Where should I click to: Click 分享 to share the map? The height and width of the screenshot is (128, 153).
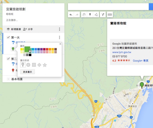(28, 29)
